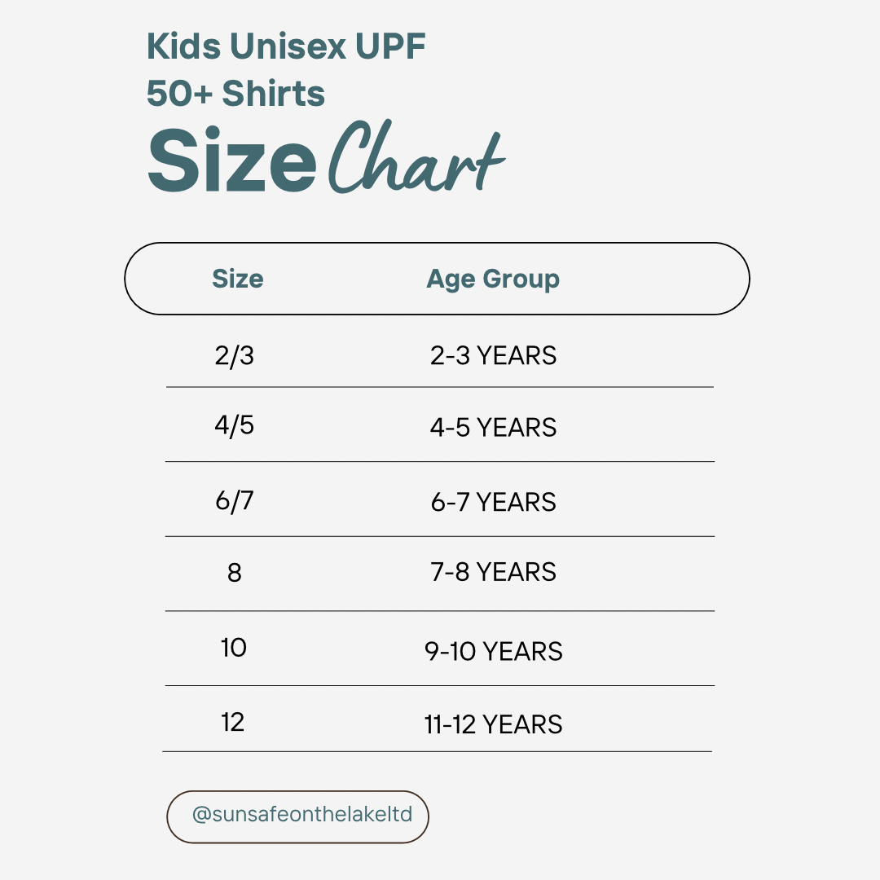
Task: Select the 'Size' column header
Action: [x=237, y=279]
